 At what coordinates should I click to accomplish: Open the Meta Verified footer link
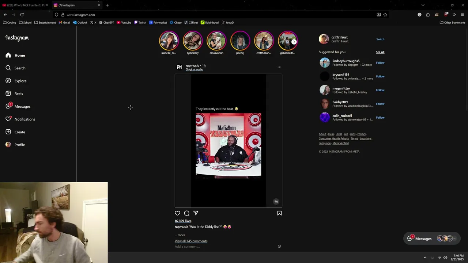[340, 143]
